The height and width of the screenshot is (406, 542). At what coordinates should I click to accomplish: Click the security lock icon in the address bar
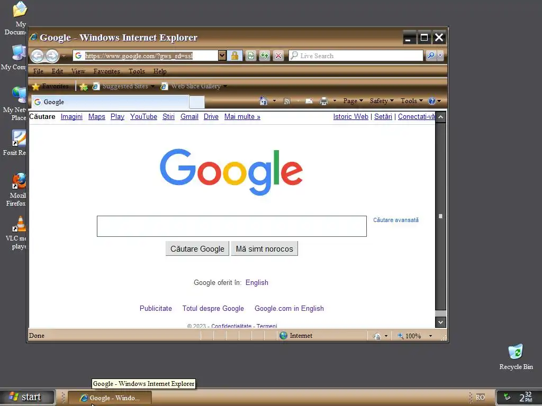point(234,56)
